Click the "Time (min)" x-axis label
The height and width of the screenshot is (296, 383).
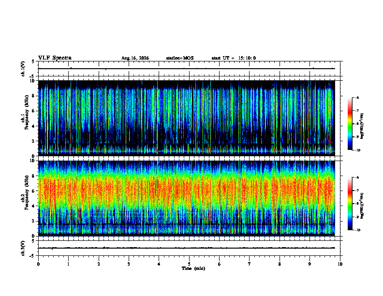[x=193, y=268]
